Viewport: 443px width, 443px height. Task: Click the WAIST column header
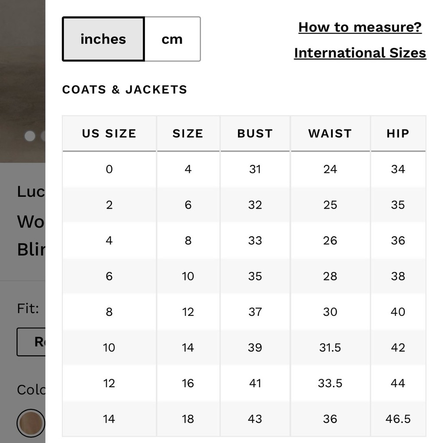tap(330, 133)
